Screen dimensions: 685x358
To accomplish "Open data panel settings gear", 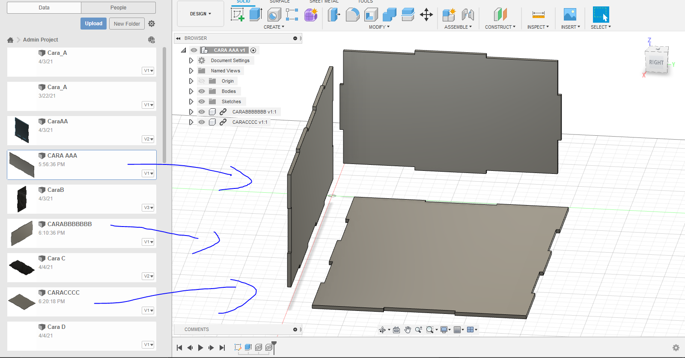I will (152, 24).
